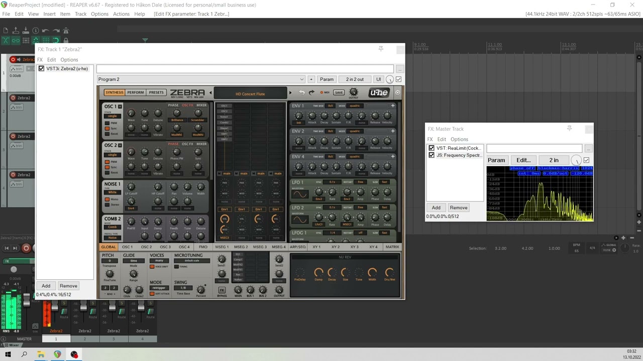Image resolution: width=643 pixels, height=361 pixels.
Task: Click LFO 1 sine waveform display
Action: coord(299,194)
